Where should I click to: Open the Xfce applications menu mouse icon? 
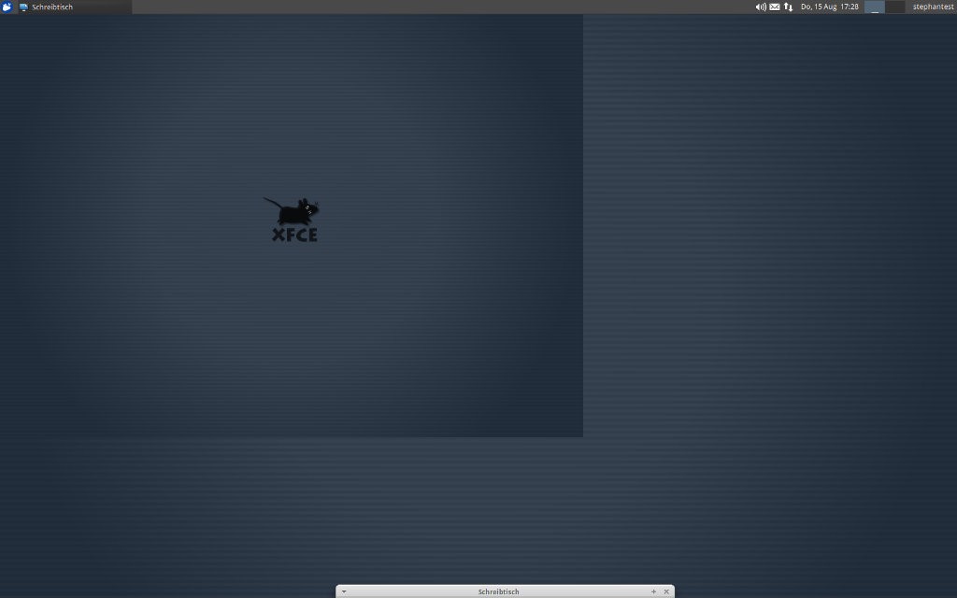pyautogui.click(x=7, y=7)
